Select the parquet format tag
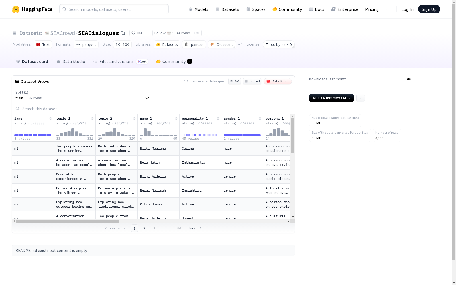The image size is (456, 285). coord(86,44)
